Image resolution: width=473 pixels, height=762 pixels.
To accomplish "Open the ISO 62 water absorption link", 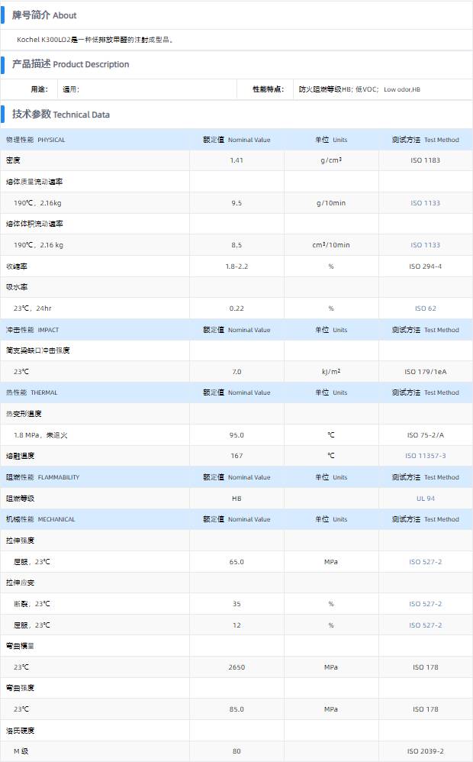I will [x=425, y=308].
